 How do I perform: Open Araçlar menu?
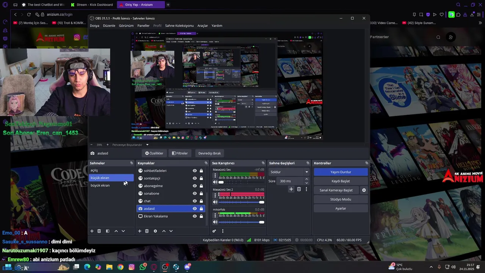coord(203,26)
